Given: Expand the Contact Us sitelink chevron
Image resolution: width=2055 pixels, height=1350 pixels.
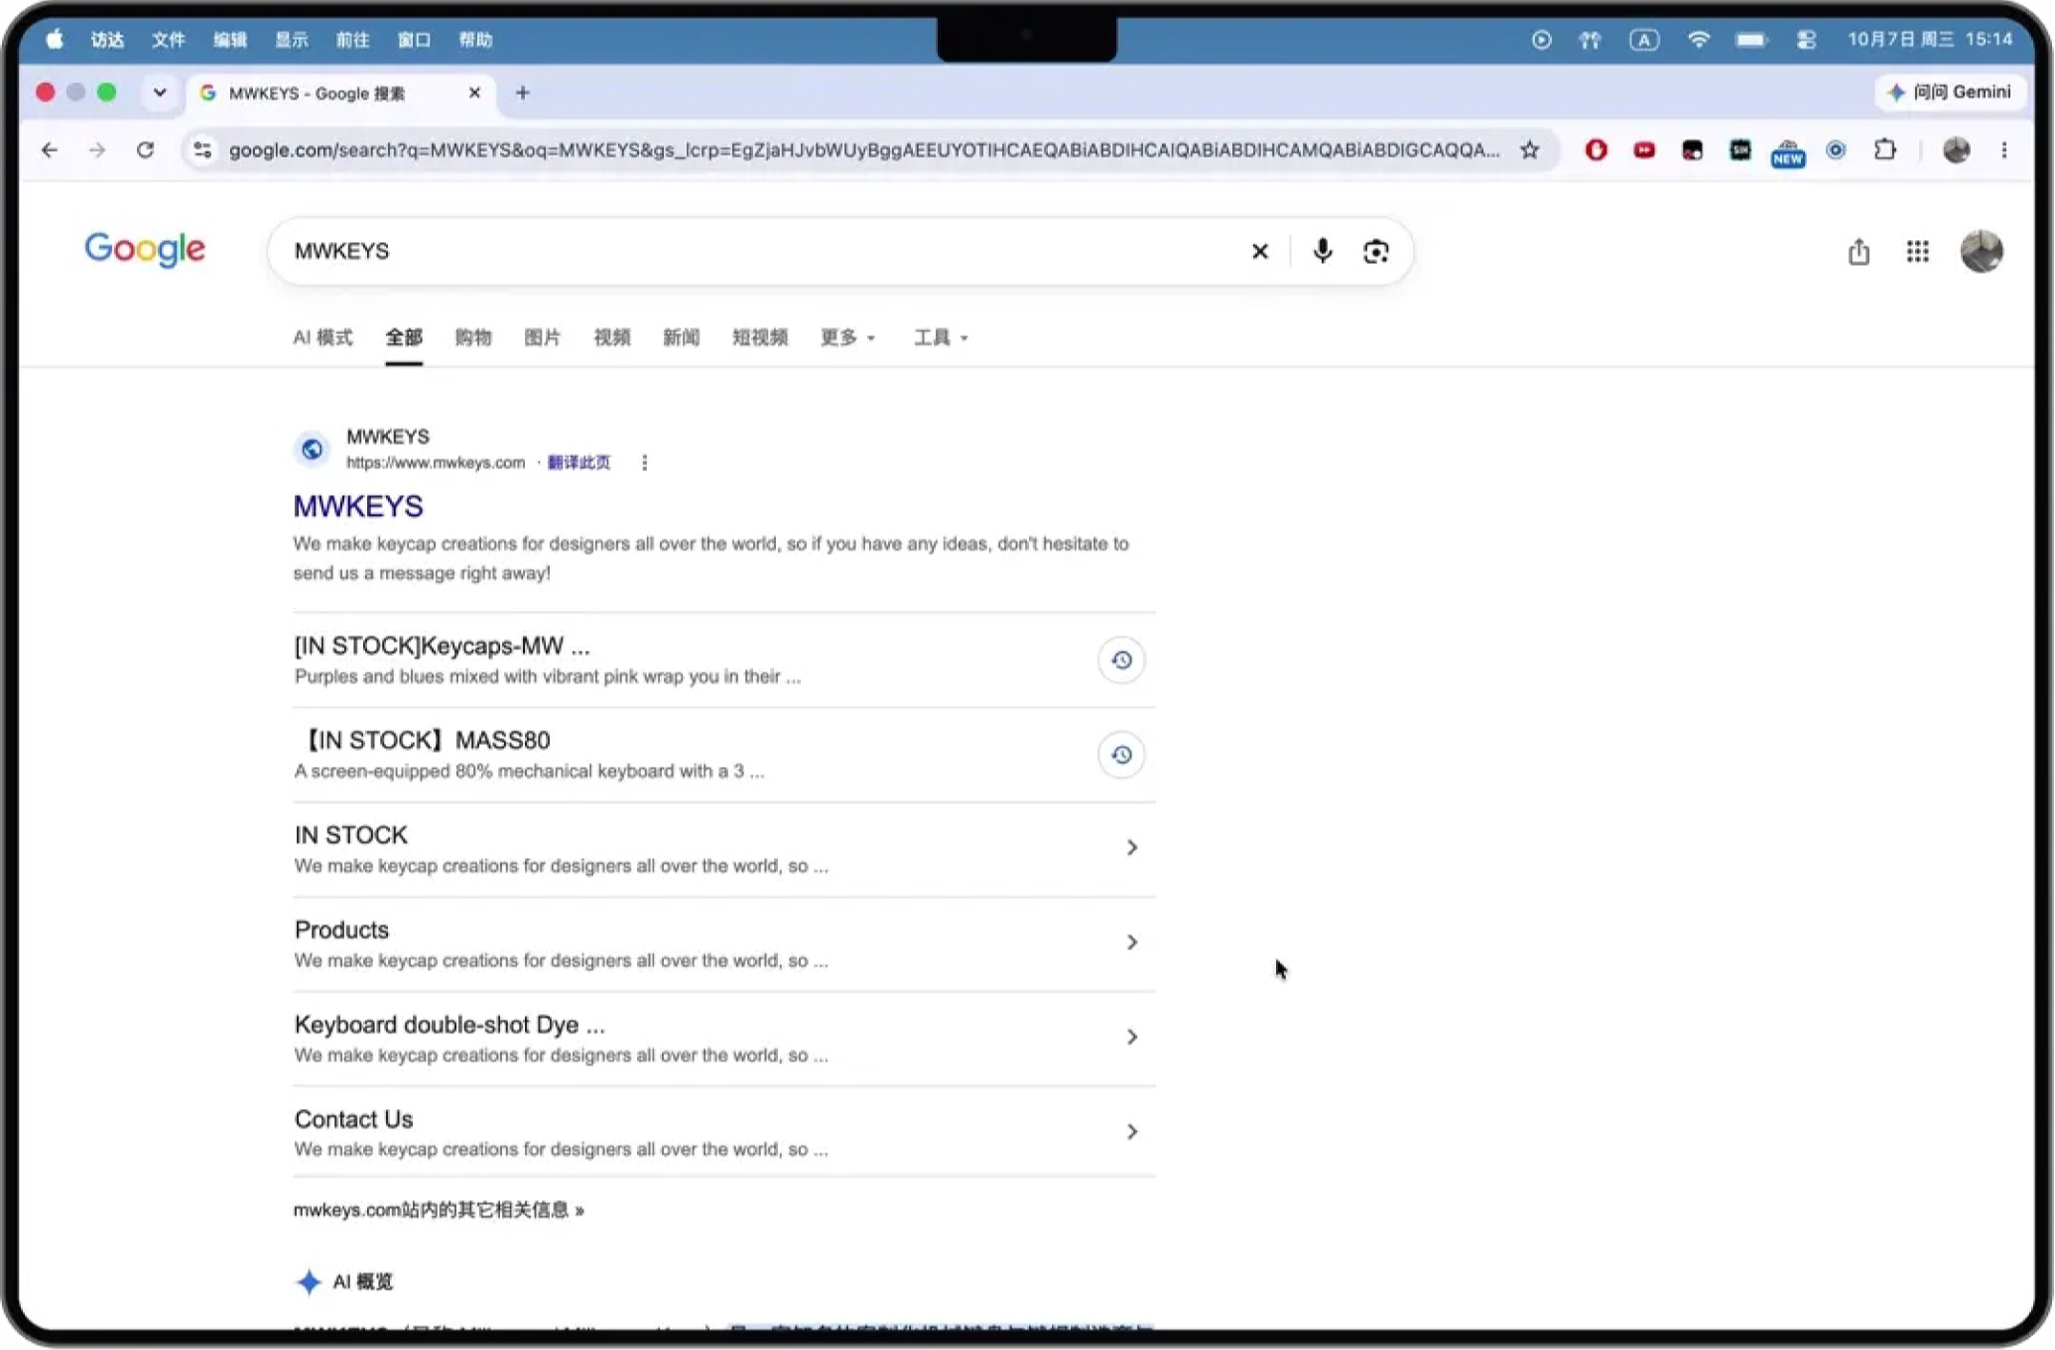Looking at the screenshot, I should point(1131,1131).
